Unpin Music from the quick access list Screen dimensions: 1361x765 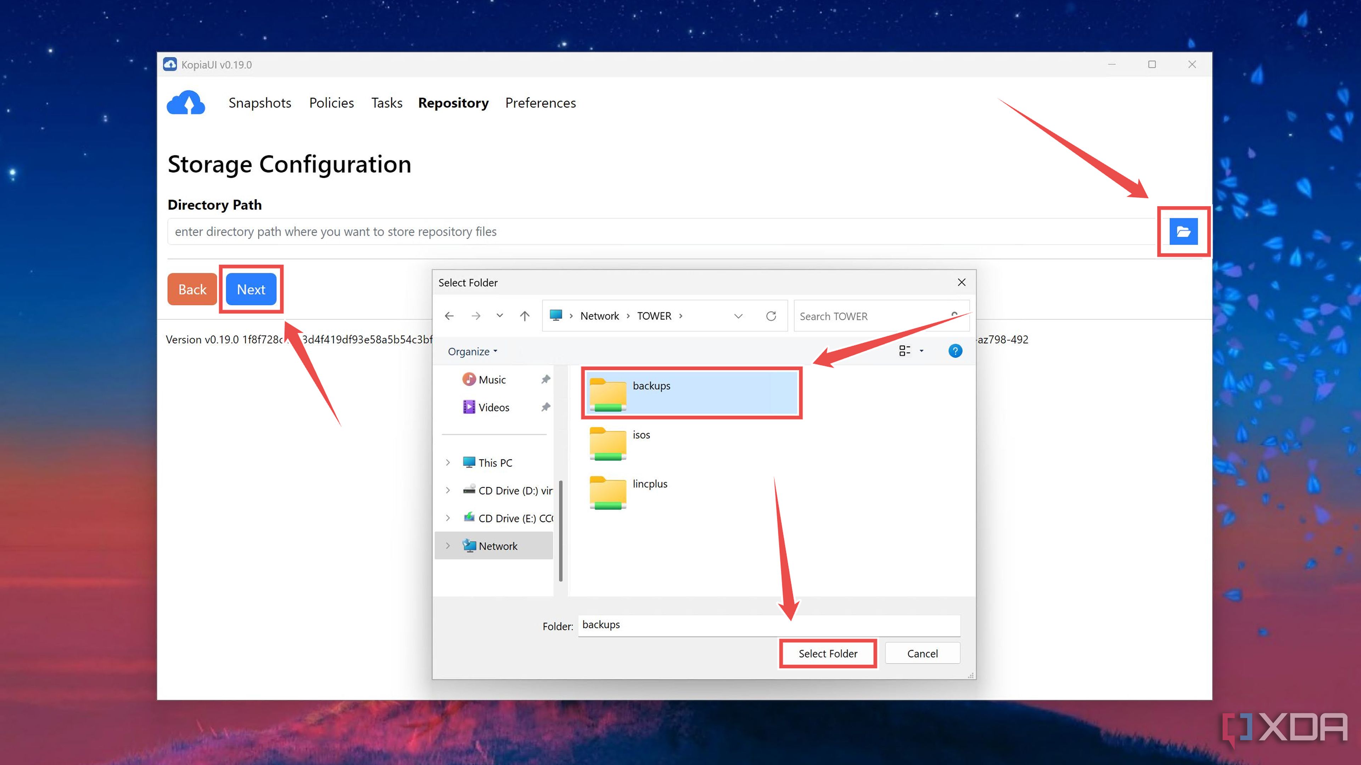(546, 379)
